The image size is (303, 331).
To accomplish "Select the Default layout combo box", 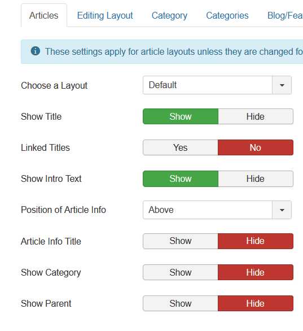I will [217, 85].
